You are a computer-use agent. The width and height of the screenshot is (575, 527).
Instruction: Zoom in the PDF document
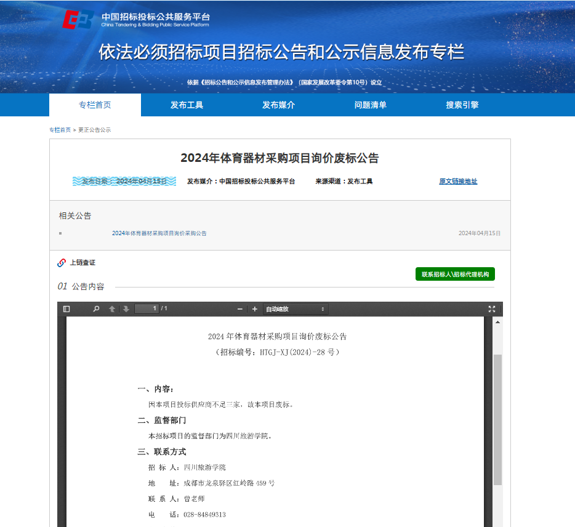click(x=254, y=309)
